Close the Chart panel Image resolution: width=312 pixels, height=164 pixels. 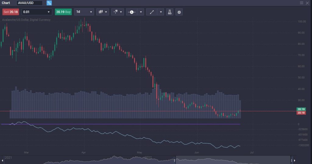click(x=307, y=3)
